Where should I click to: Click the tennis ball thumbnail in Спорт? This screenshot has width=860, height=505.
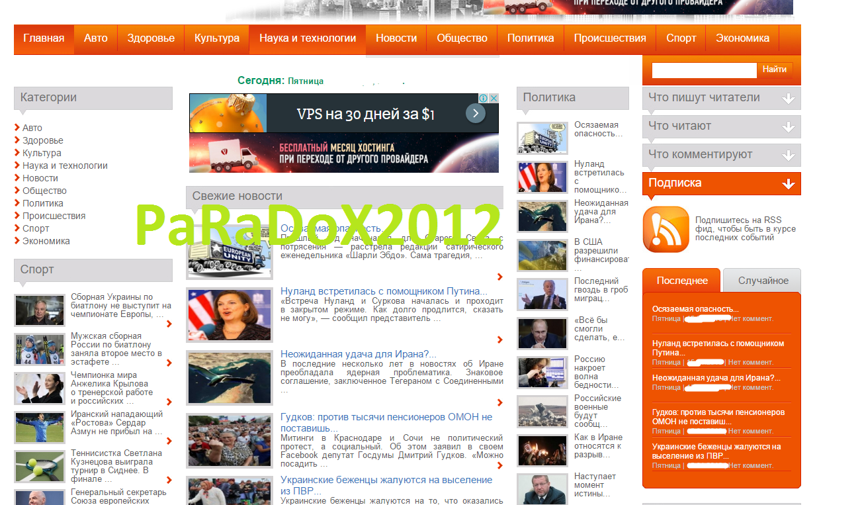(40, 467)
